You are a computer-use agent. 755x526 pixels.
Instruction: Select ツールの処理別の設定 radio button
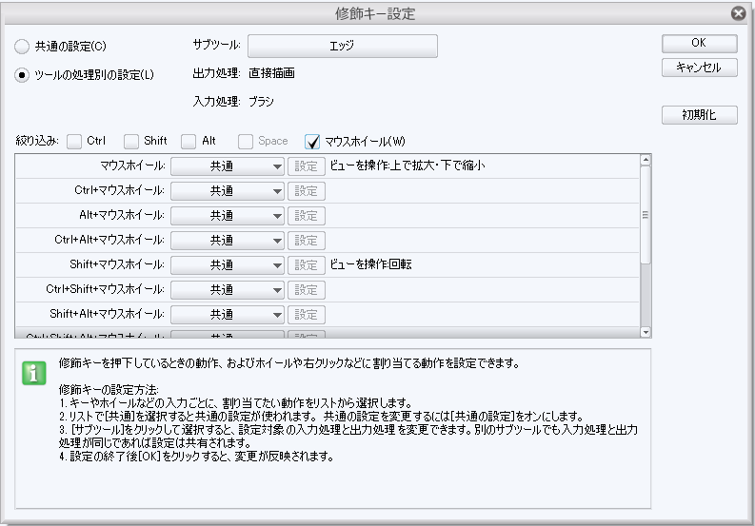tap(22, 74)
